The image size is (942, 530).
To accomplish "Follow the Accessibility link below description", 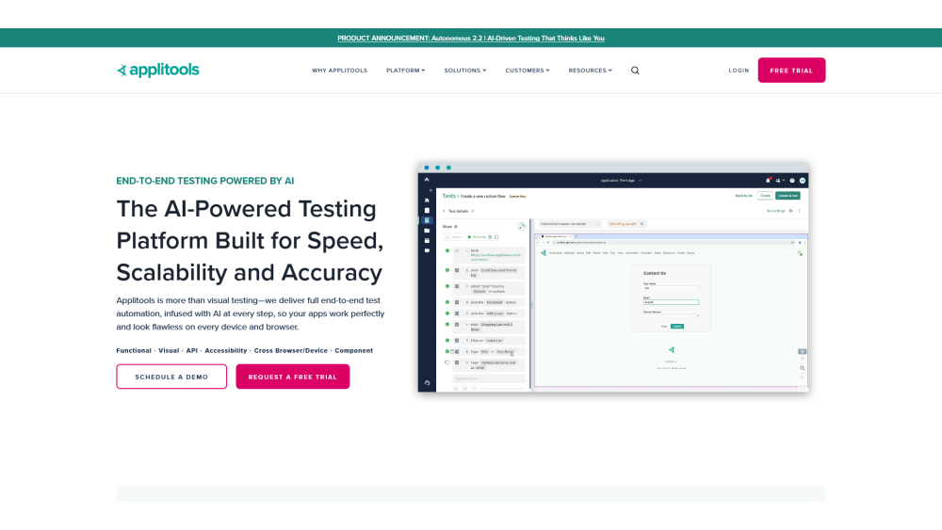I will [x=226, y=350].
